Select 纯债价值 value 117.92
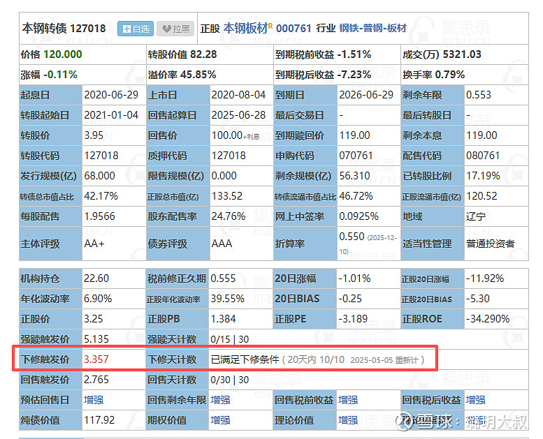This screenshot has height=439, width=543. (99, 420)
